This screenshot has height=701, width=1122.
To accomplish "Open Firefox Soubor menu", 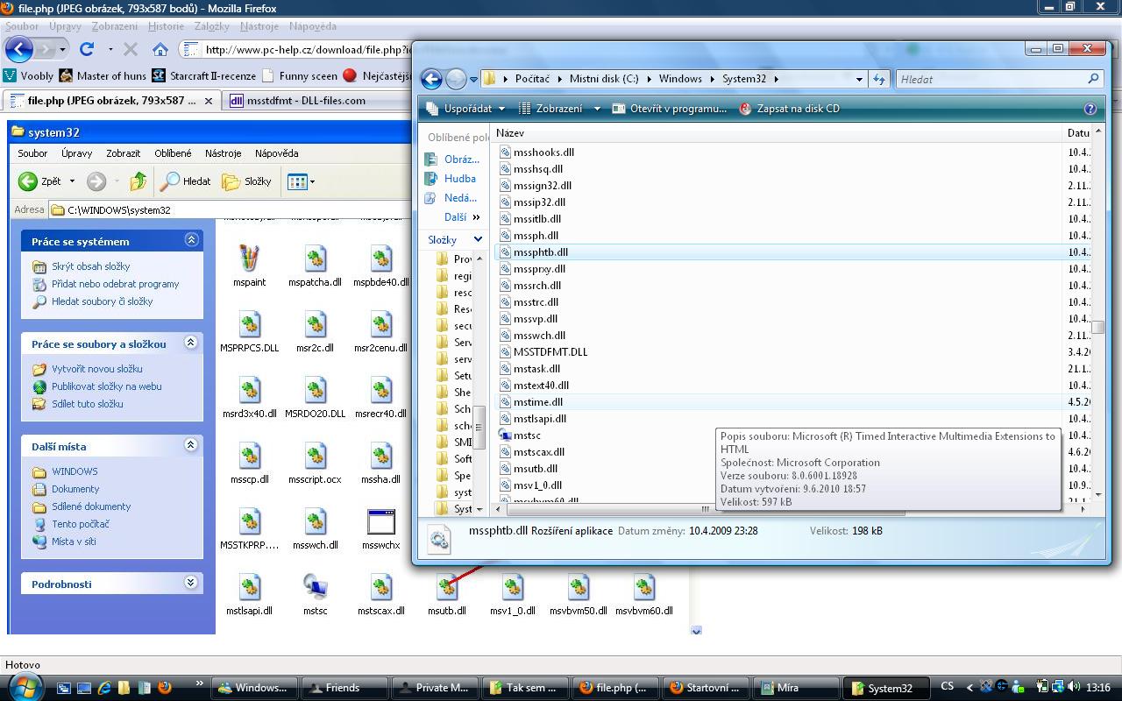I will pyautogui.click(x=22, y=26).
